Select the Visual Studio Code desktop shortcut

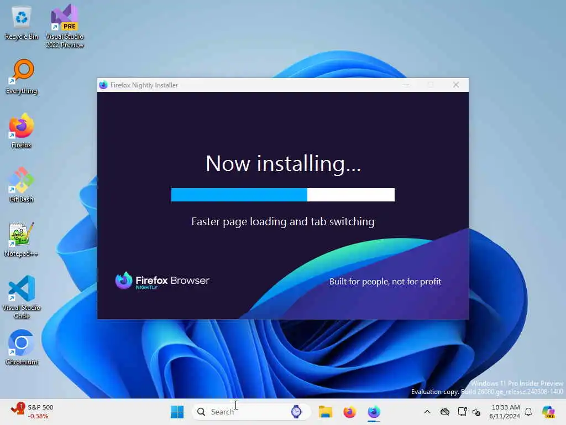(x=22, y=297)
